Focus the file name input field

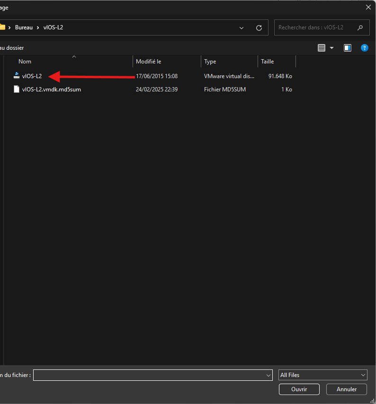point(152,375)
